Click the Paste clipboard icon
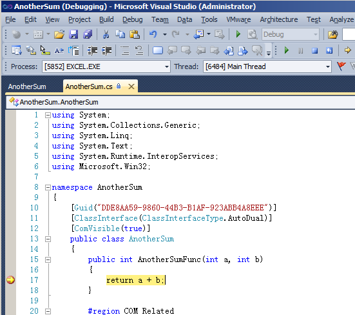Viewport: 355px width, 315px height. (x=135, y=34)
